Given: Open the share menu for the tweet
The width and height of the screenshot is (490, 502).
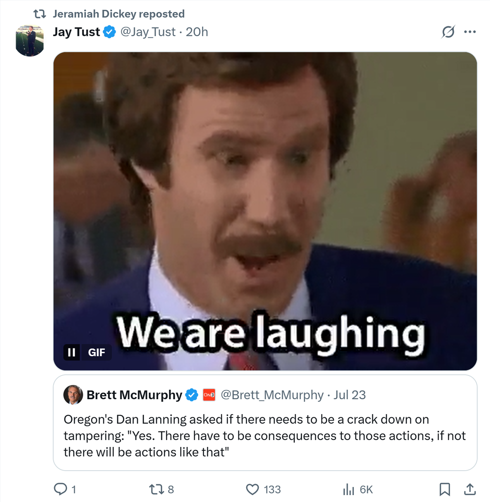Looking at the screenshot, I should point(471,489).
